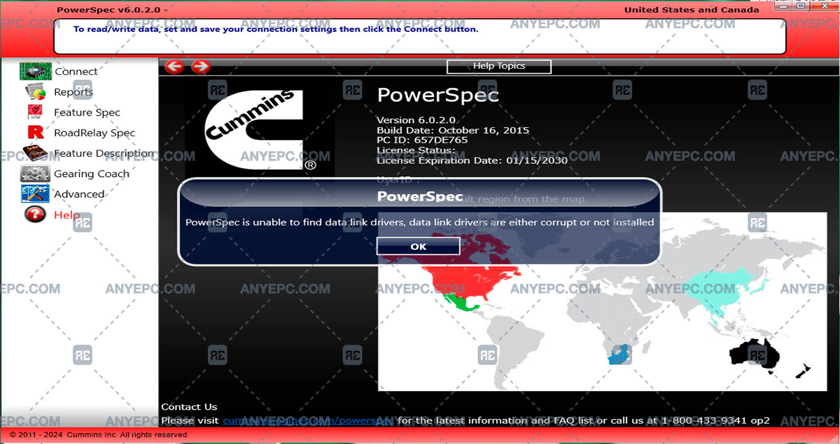Open the Advanced tools icon

pyautogui.click(x=35, y=194)
